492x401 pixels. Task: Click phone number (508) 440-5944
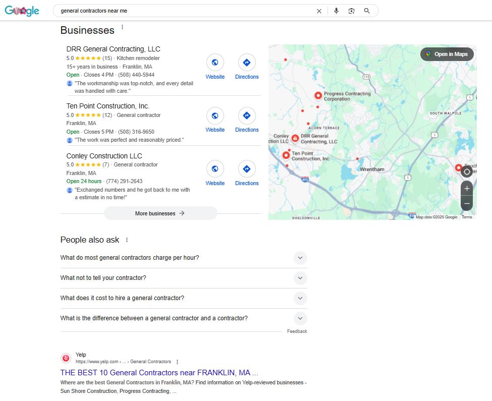point(136,75)
